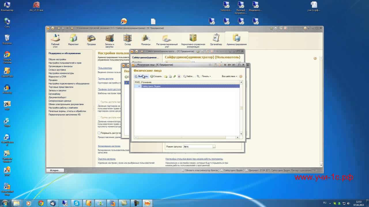Create a new group folder in Физические лица
Screen dimensions: 369x207
(x=166, y=76)
